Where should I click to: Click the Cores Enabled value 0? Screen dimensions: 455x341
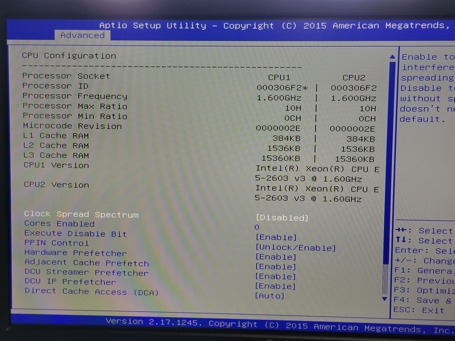coord(257,227)
